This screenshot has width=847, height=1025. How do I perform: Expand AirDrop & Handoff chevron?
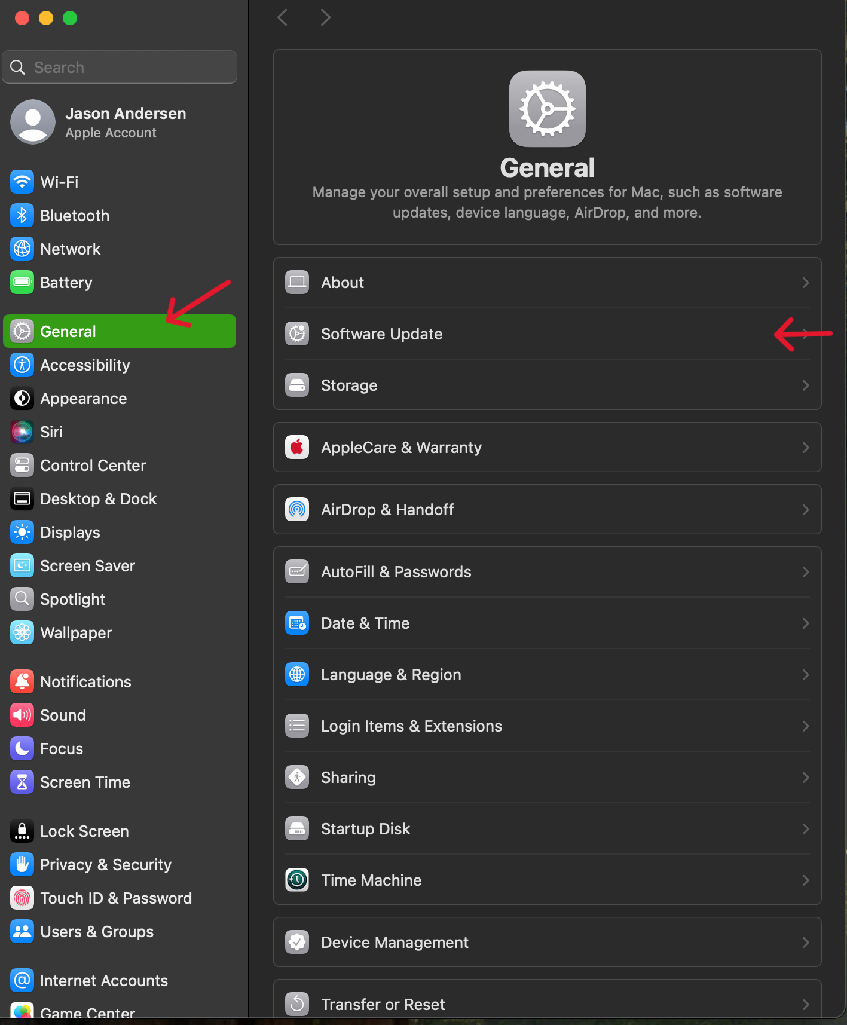[x=806, y=510]
